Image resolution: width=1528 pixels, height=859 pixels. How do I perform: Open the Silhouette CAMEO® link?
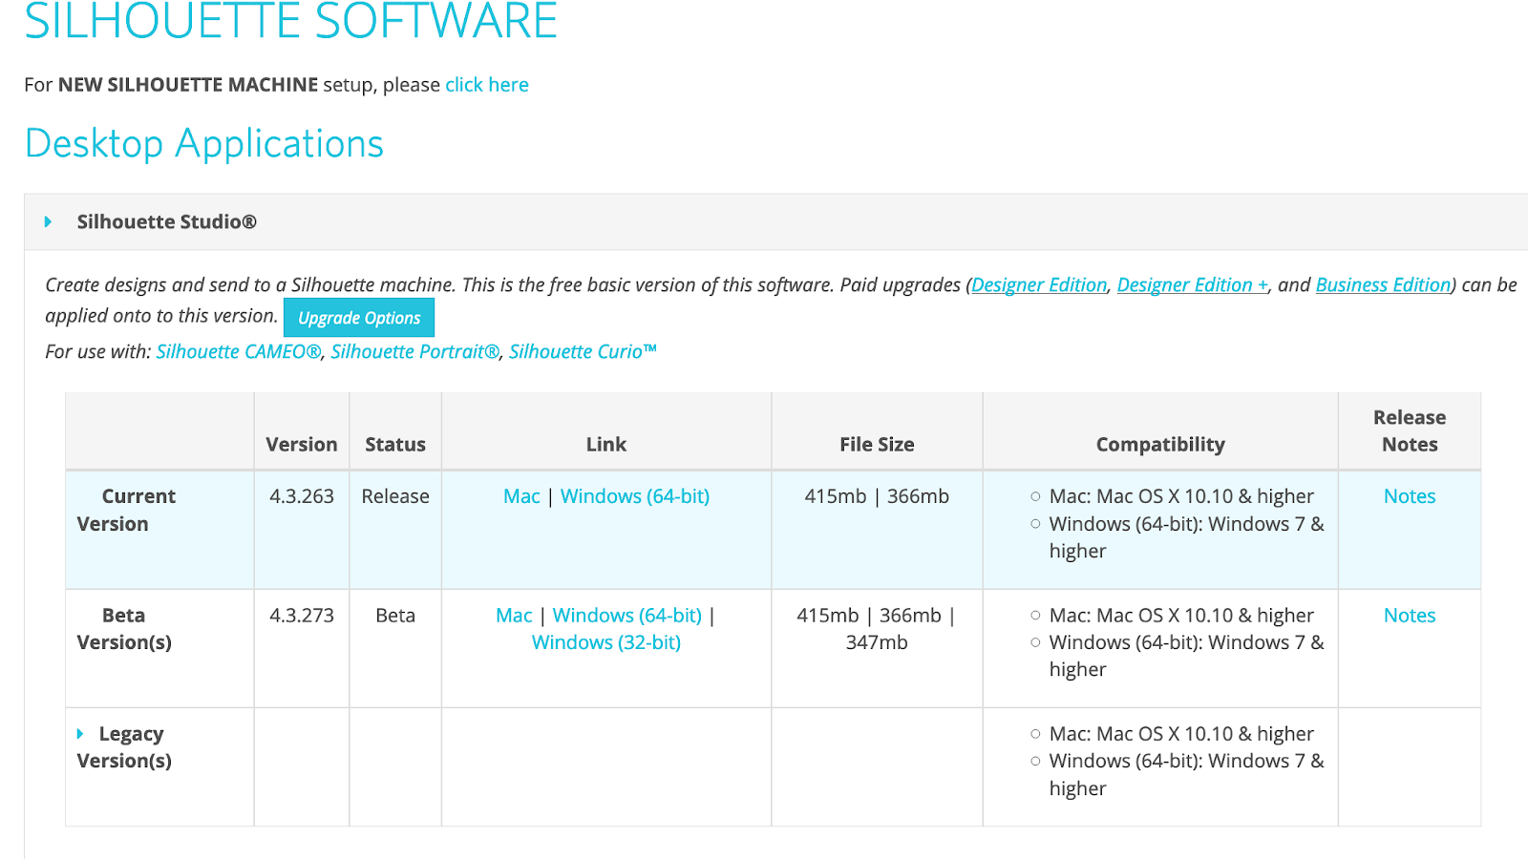click(239, 351)
